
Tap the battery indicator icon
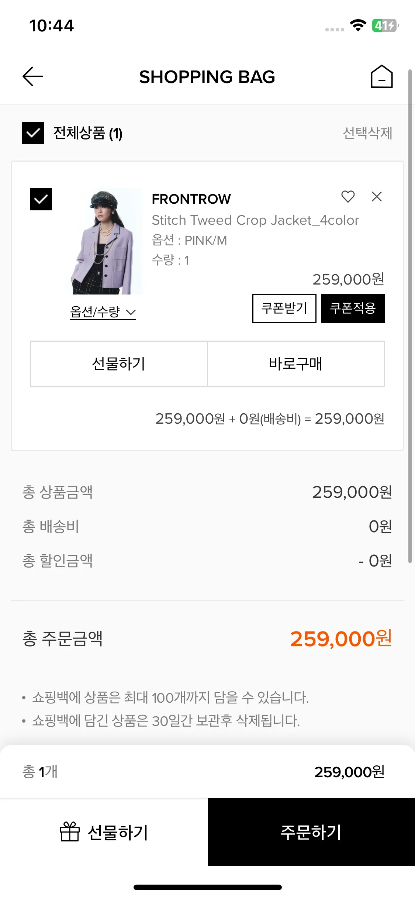(x=385, y=25)
